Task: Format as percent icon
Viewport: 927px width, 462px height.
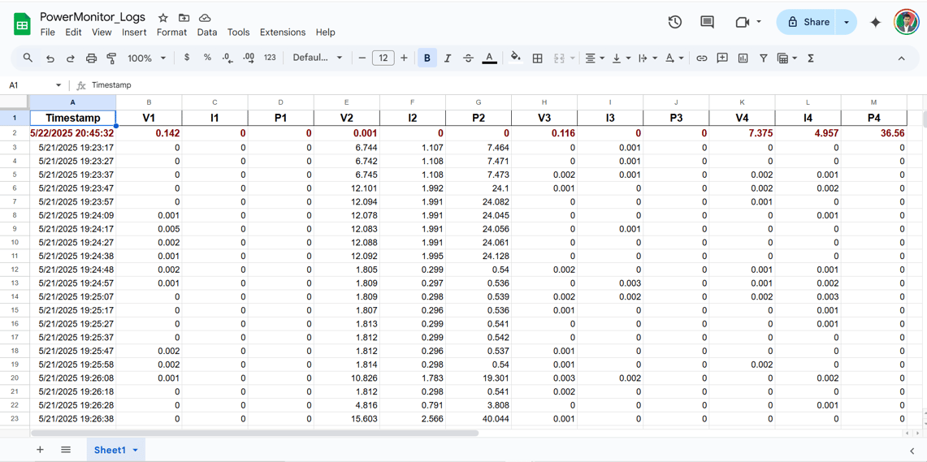Action: (207, 58)
